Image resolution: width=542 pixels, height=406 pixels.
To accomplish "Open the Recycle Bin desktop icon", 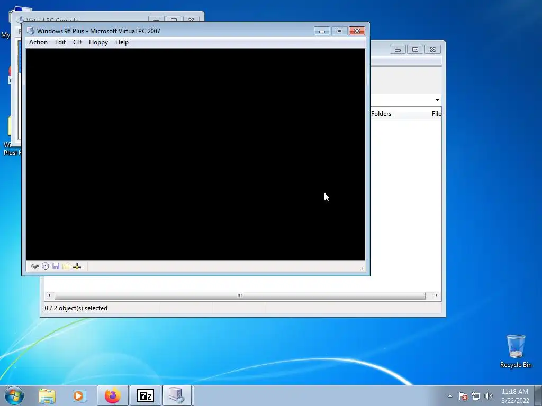I will (x=516, y=351).
